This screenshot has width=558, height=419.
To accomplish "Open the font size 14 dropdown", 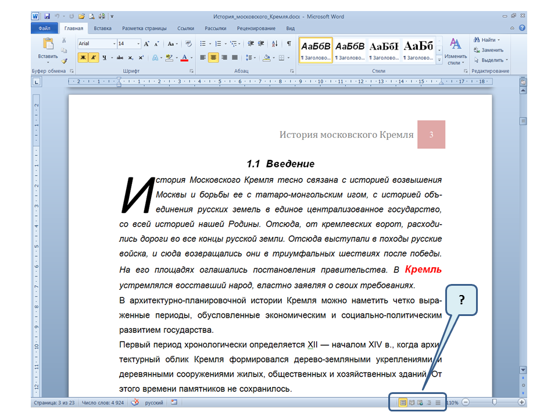I will coord(138,44).
